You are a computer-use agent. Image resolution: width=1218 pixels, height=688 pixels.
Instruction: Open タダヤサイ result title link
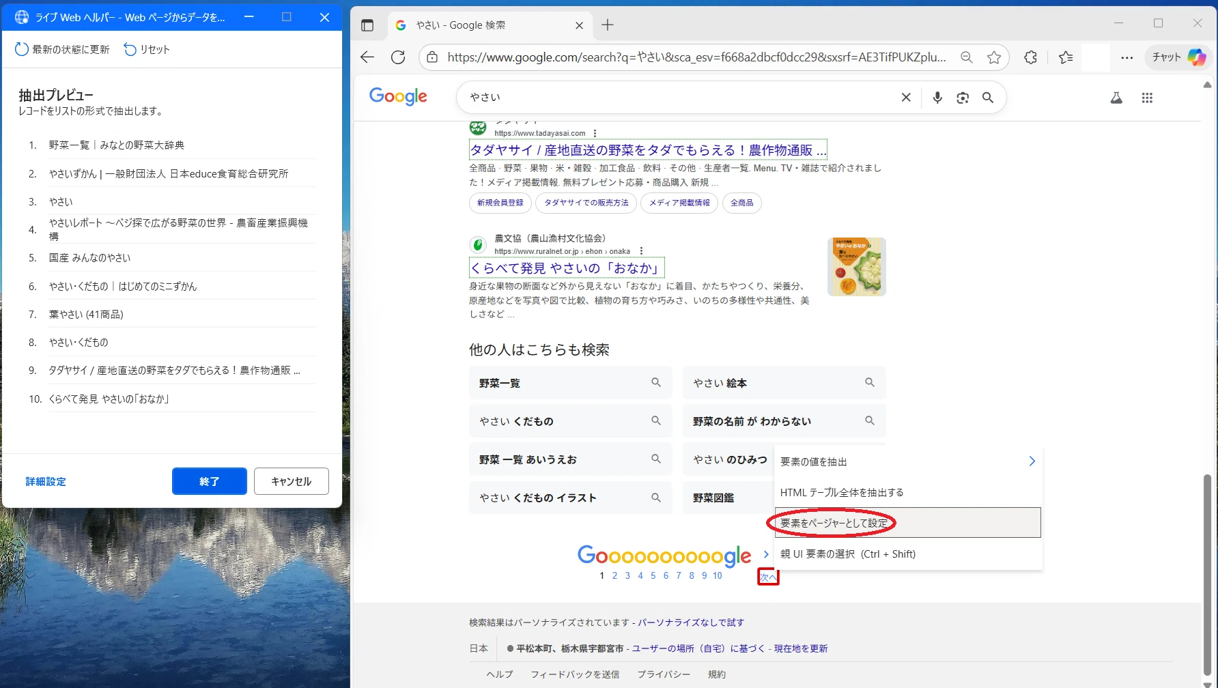[648, 150]
